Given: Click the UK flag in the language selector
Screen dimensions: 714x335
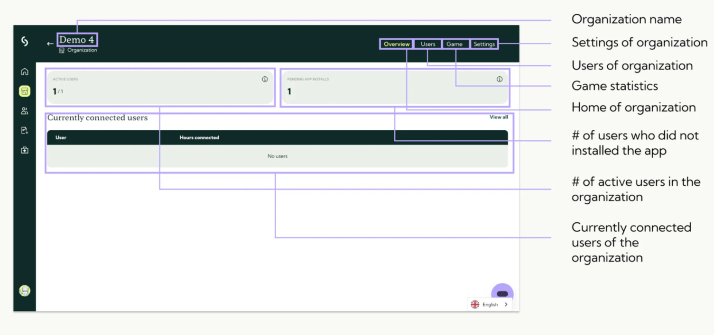Looking at the screenshot, I should point(475,305).
